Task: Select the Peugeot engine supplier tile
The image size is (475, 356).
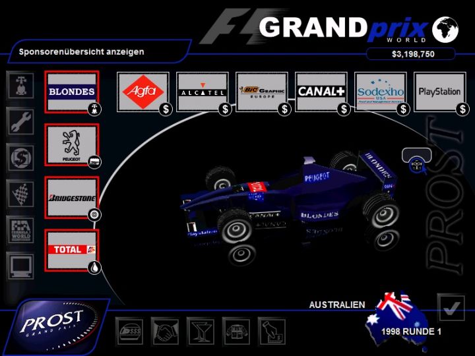Action: [x=71, y=144]
